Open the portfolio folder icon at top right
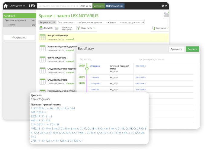The width and height of the screenshot is (206, 151). [x=166, y=14]
